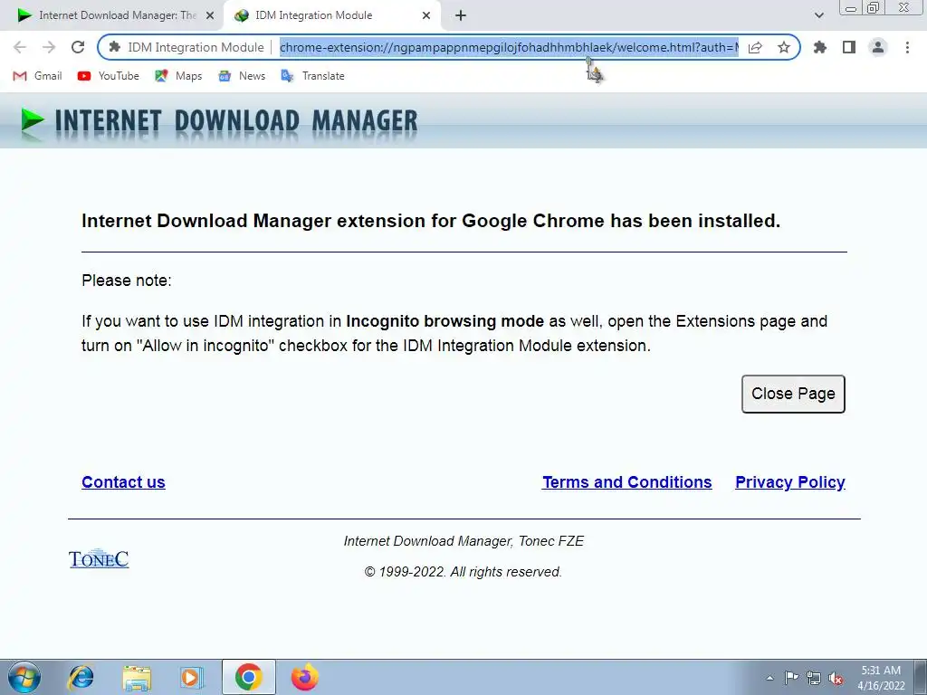The image size is (927, 695).
Task: Open Maps bookmark
Action: point(178,76)
